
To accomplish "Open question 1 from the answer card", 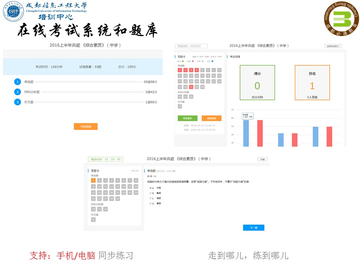I will [x=93, y=180].
